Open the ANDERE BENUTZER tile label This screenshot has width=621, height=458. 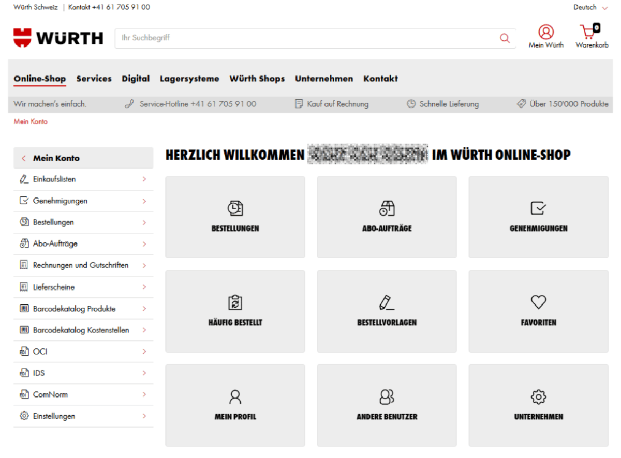[x=387, y=416]
